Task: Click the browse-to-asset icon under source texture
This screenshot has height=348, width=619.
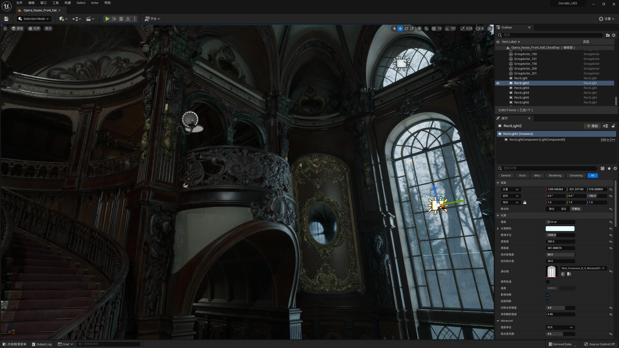Action: (569, 274)
